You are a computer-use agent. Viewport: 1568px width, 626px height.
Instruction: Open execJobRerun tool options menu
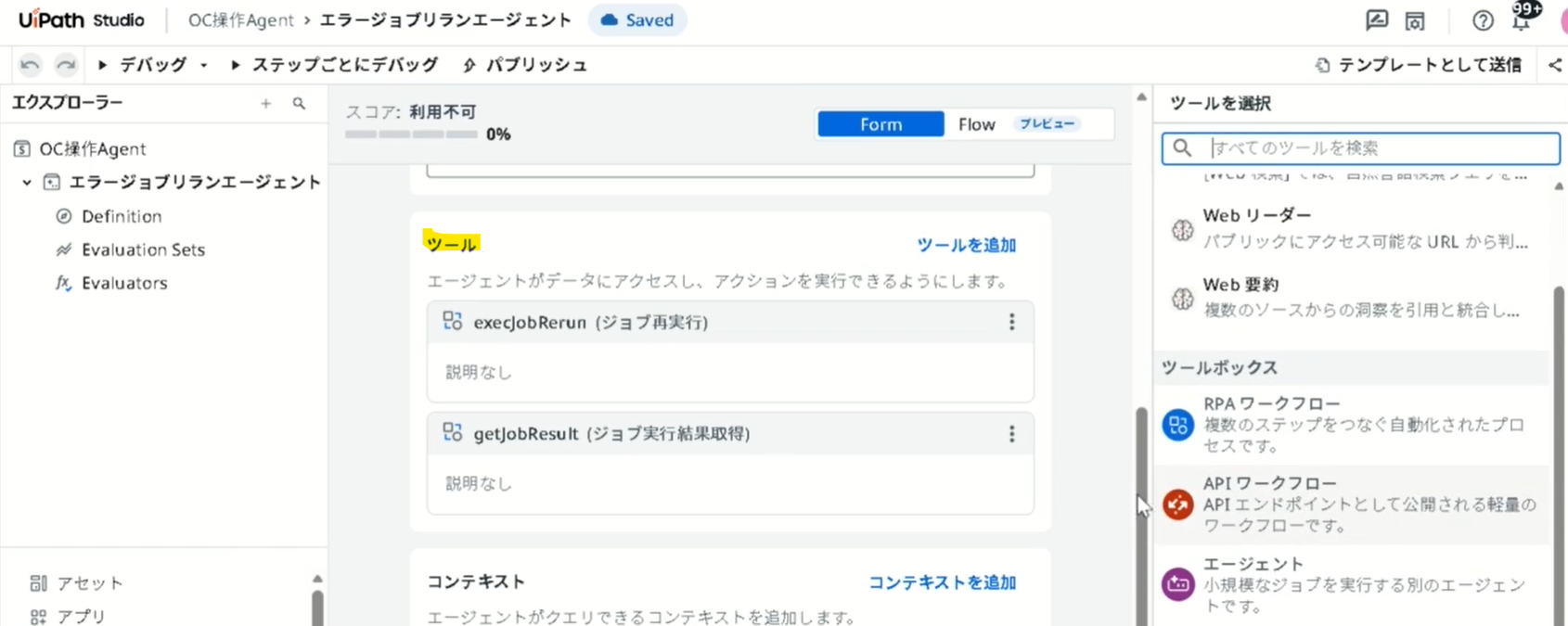[1011, 322]
